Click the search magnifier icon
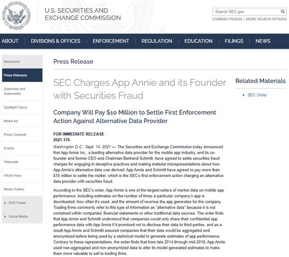The image size is (289, 257). (x=283, y=12)
